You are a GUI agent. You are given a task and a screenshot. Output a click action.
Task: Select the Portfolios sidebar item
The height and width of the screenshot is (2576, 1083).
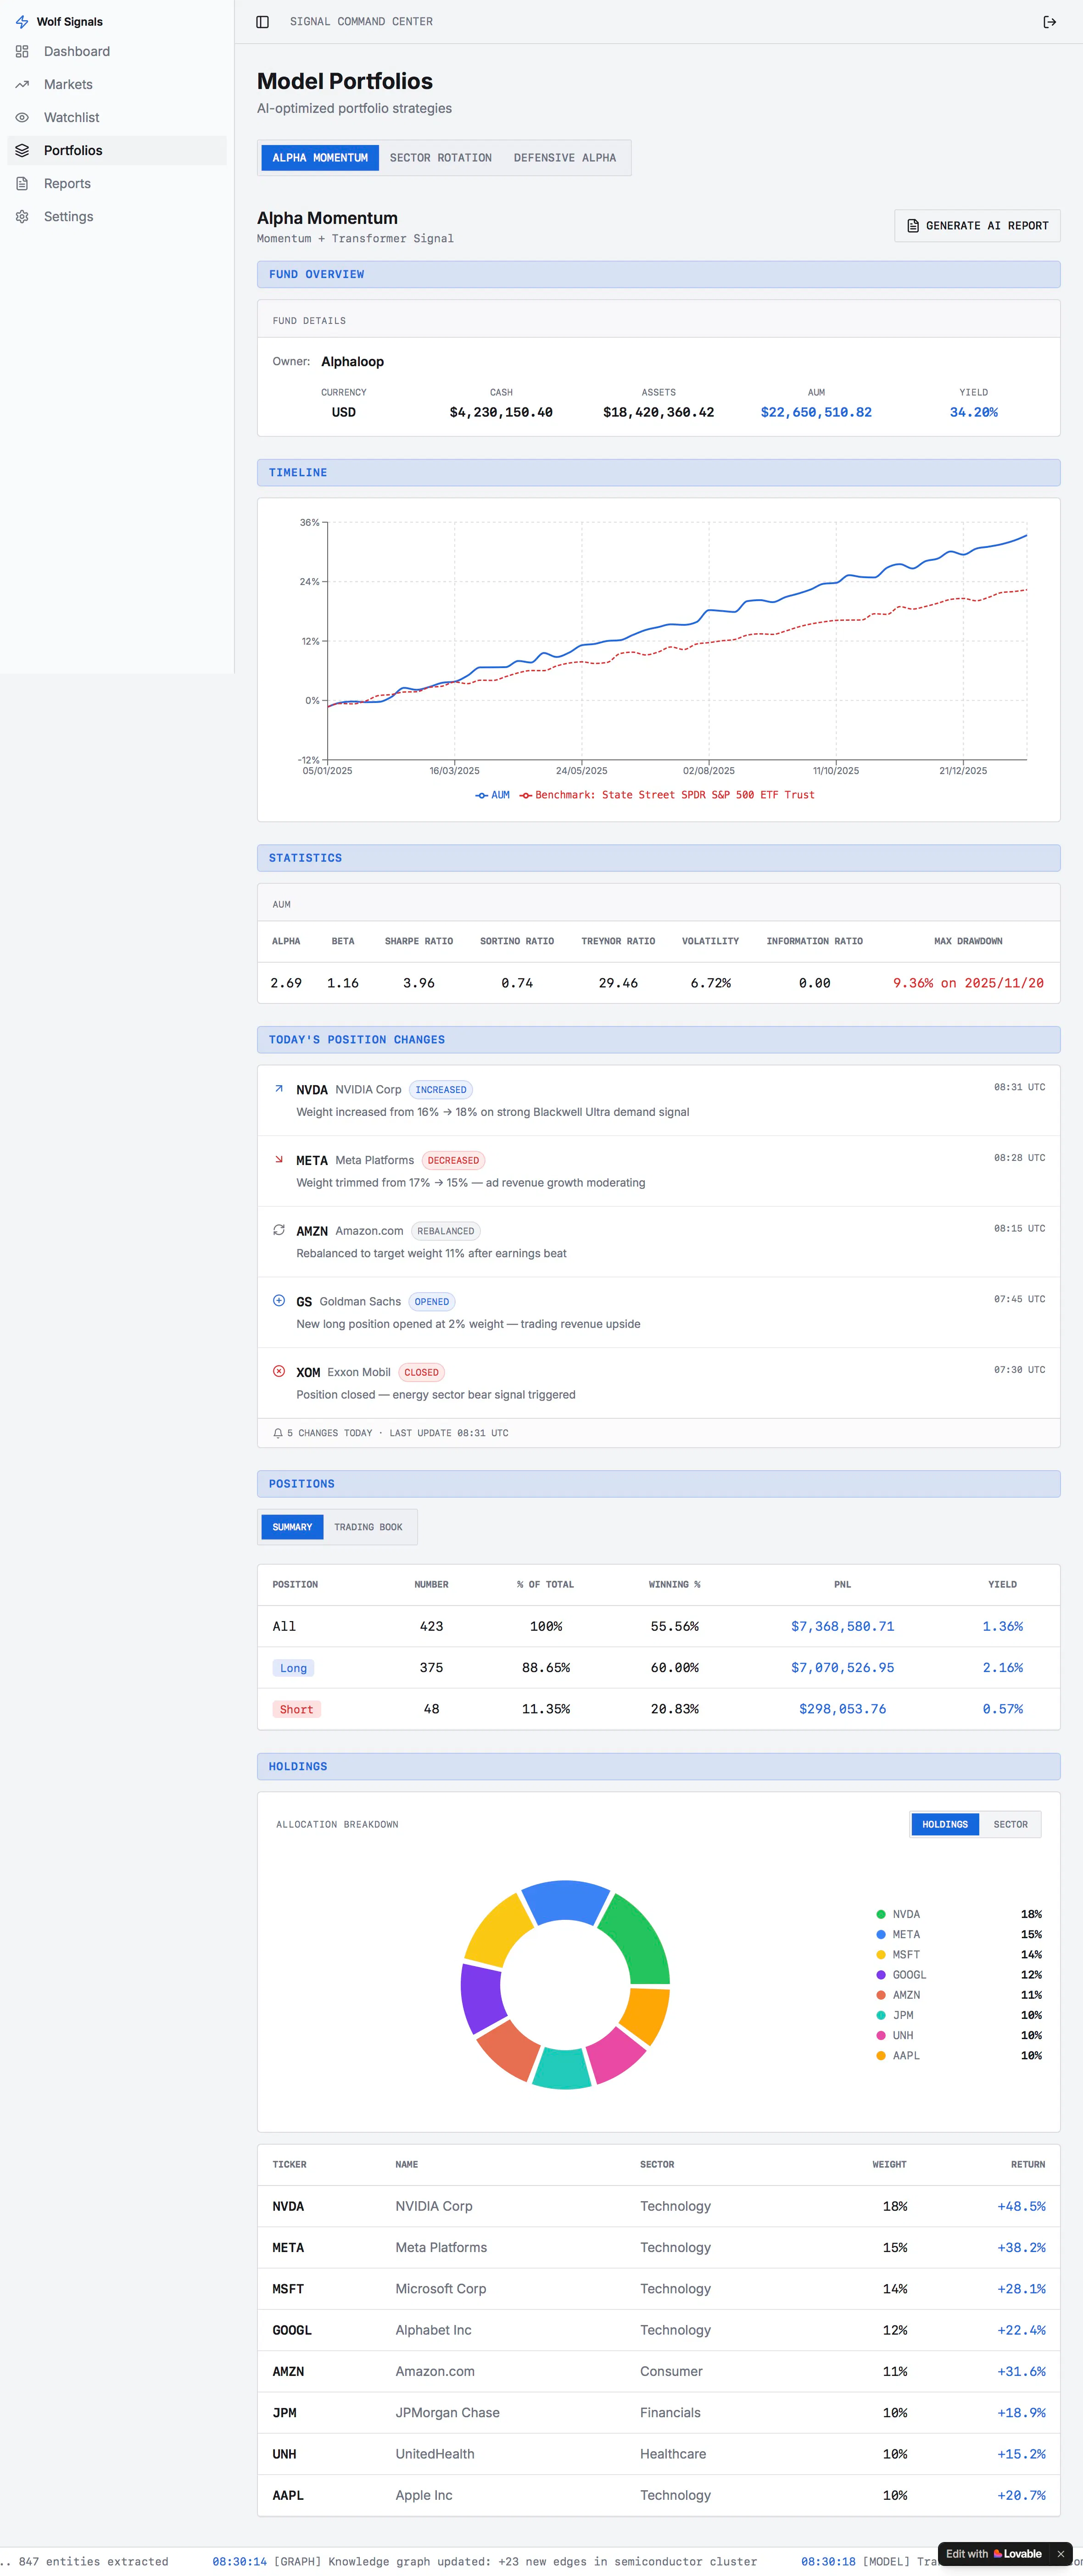pyautogui.click(x=117, y=151)
